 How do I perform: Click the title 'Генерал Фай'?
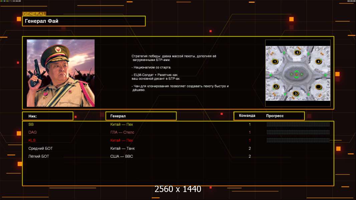(x=41, y=21)
